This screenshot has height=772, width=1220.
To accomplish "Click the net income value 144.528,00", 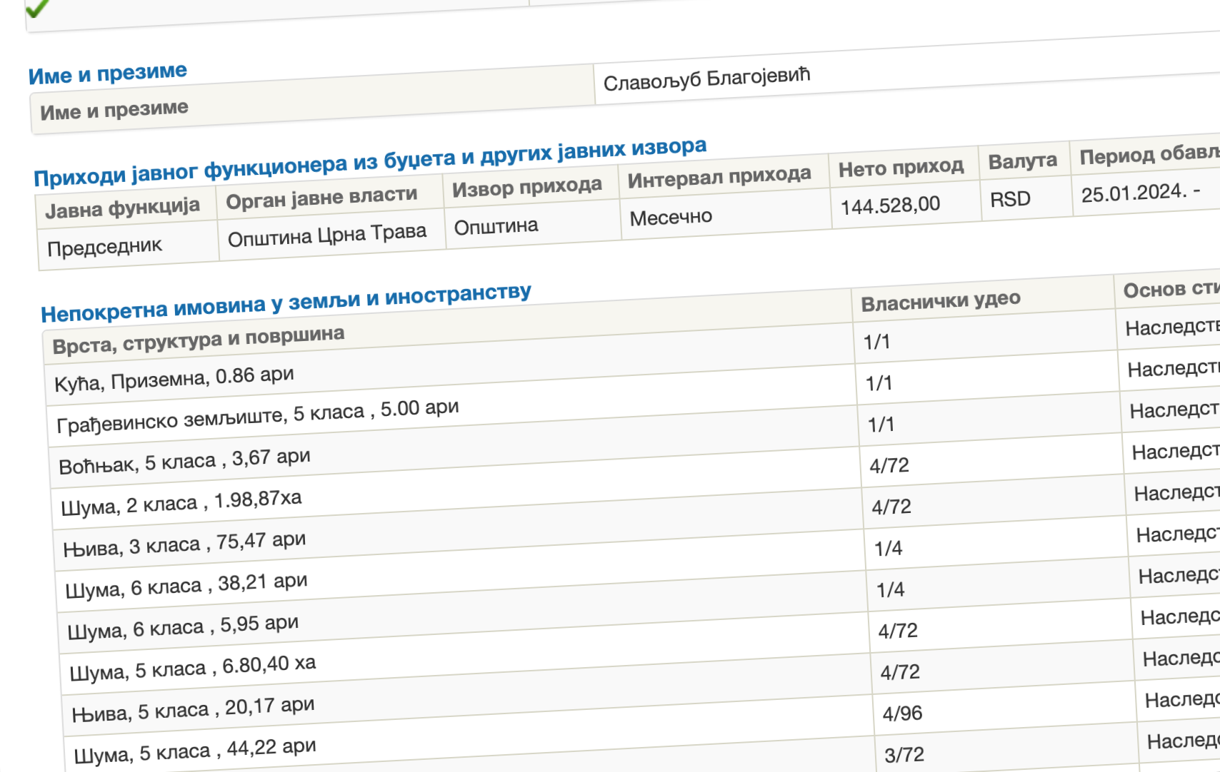I will tap(890, 205).
